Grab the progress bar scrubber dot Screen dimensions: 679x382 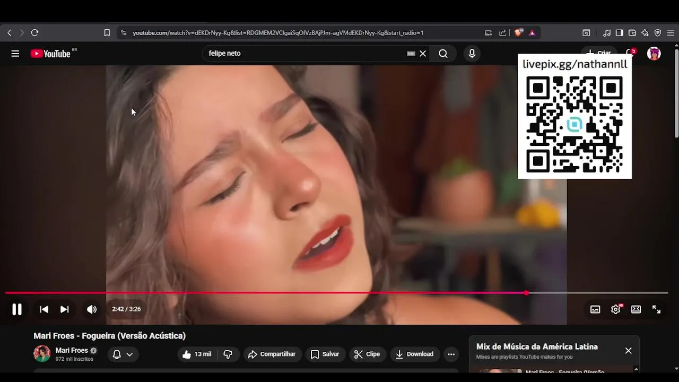[526, 293]
